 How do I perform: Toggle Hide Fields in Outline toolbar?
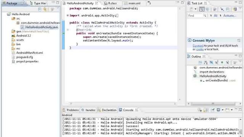pyautogui.click(x=211, y=62)
